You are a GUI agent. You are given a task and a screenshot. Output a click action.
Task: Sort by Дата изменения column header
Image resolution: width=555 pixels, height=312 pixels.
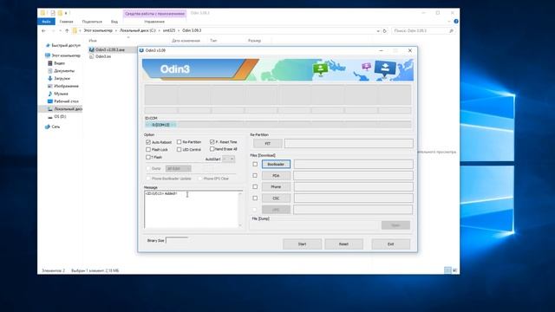pos(186,41)
